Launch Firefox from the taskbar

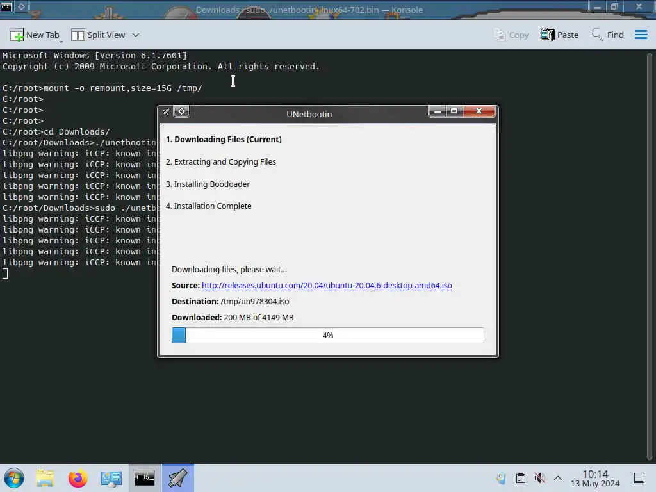[x=78, y=478]
